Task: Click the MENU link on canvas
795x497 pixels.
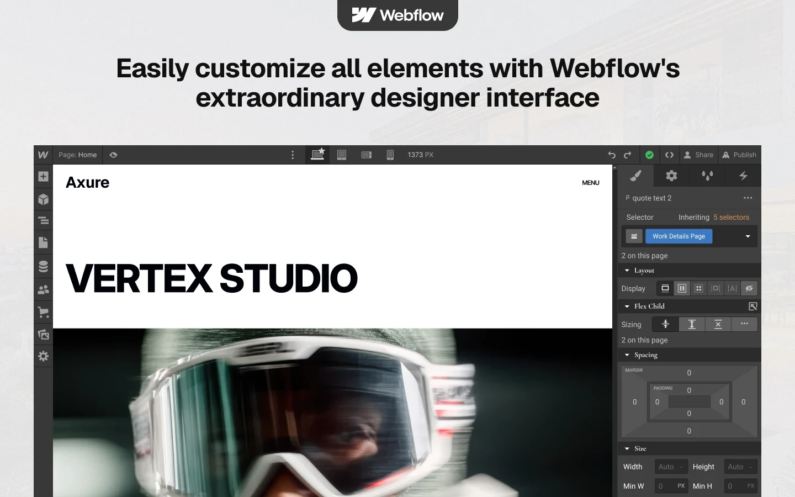Action: point(591,183)
